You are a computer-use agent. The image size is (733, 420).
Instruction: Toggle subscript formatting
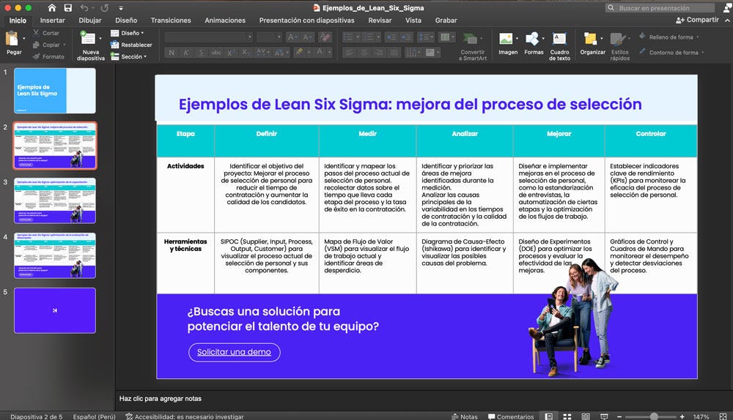point(245,53)
